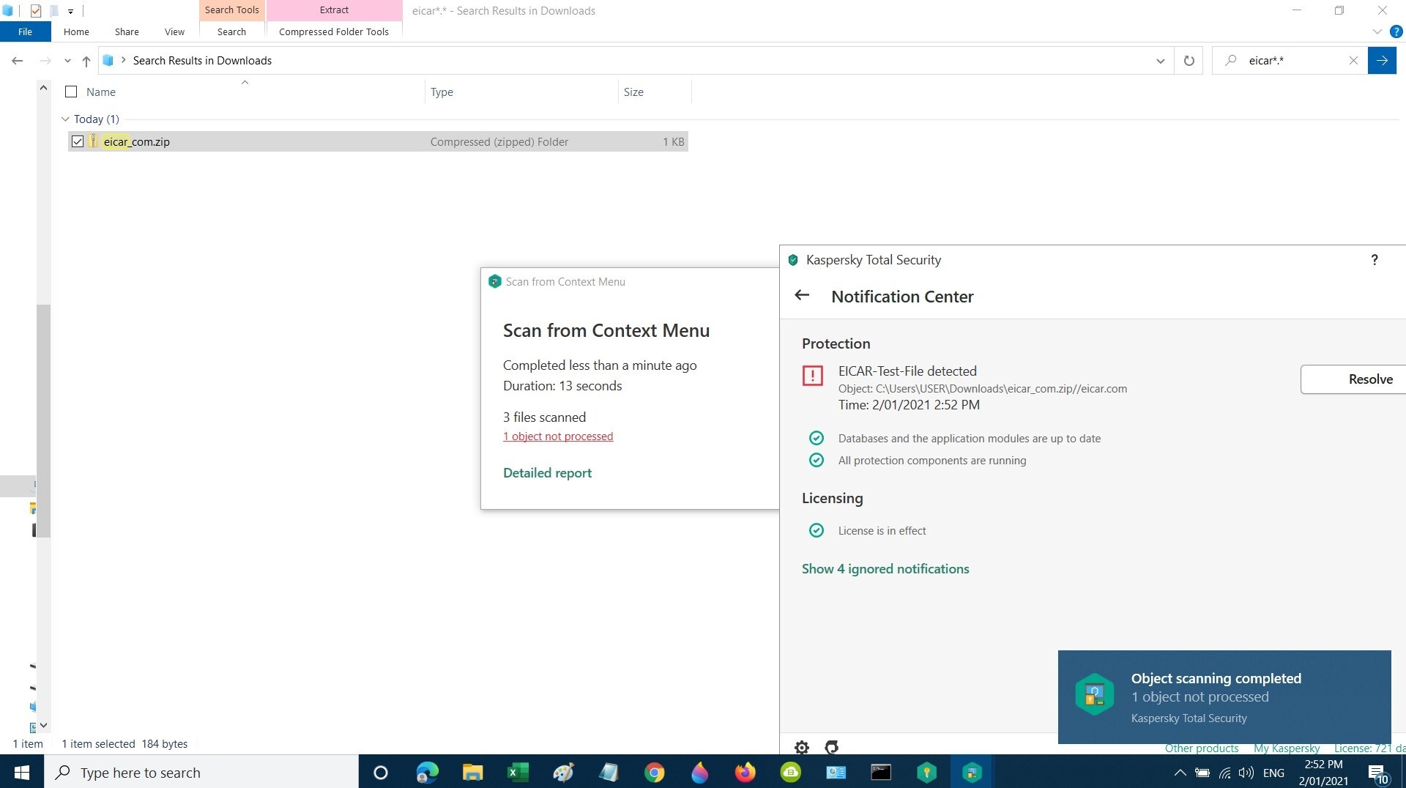Viewport: 1406px width, 788px height.
Task: Click the volume tray icon
Action: (x=1246, y=773)
